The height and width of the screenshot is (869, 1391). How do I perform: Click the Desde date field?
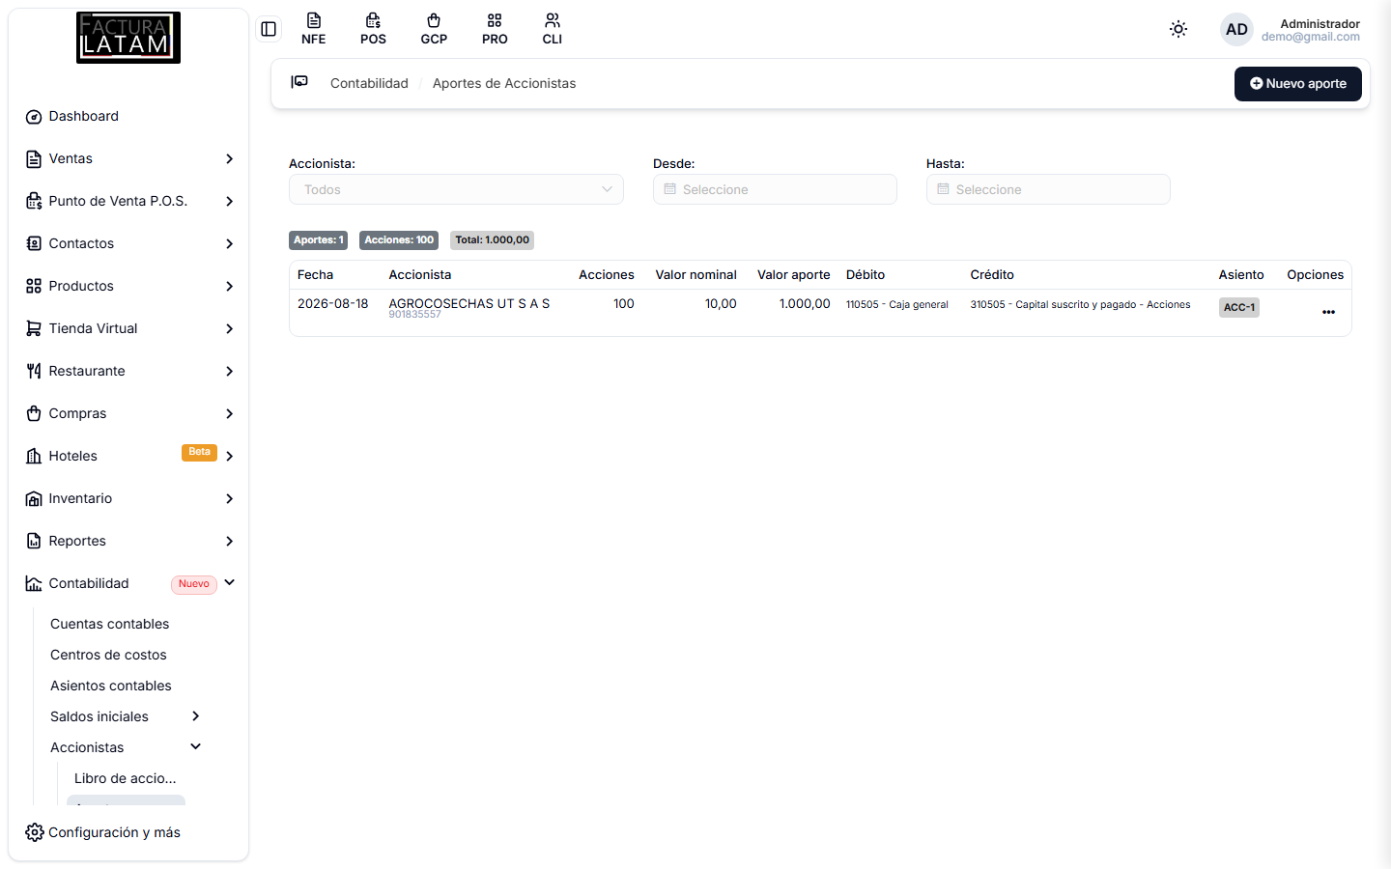775,189
